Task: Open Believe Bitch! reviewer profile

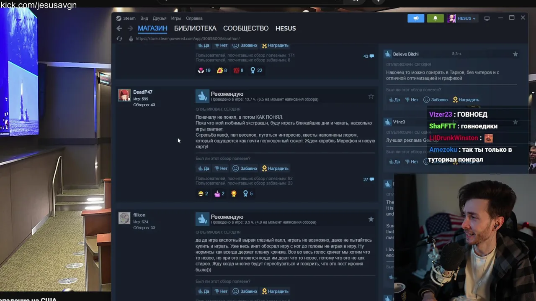Action: 406,54
